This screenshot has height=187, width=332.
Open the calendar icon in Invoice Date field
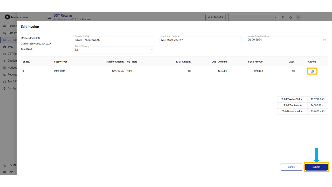click(324, 40)
